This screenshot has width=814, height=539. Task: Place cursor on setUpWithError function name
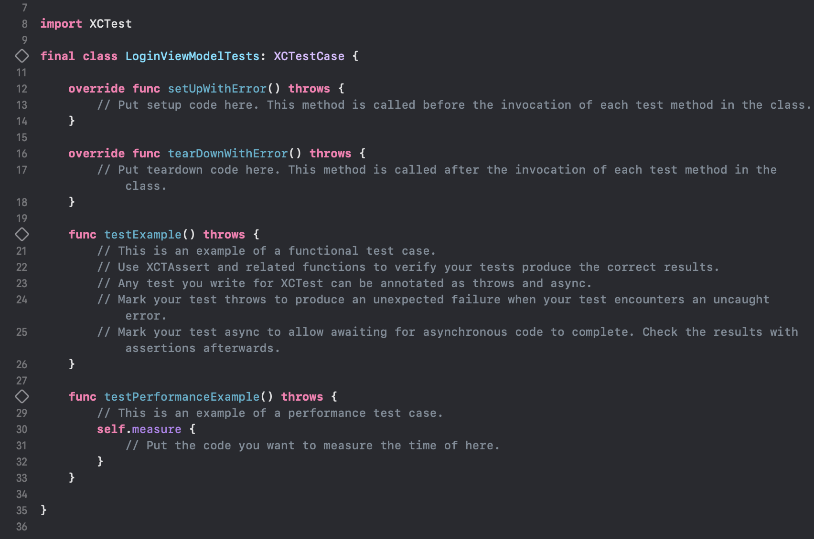(x=217, y=89)
